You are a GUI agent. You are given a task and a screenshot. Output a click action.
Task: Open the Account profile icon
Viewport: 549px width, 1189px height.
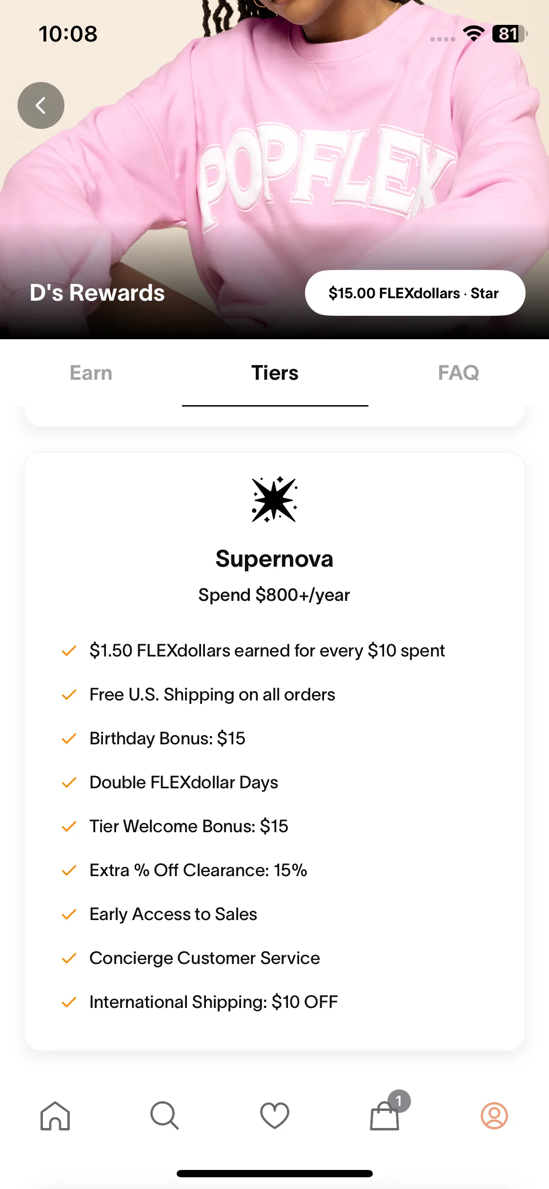click(x=494, y=1116)
